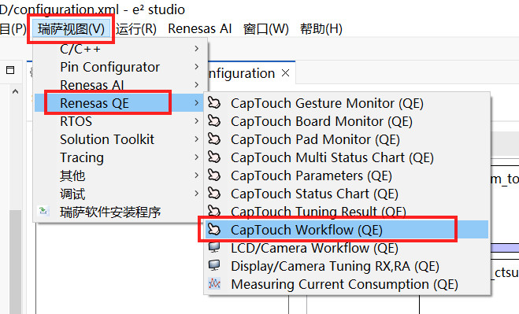Image resolution: width=519 pixels, height=314 pixels.
Task: Expand the C/C++ submenu arrow
Action: click(x=197, y=49)
